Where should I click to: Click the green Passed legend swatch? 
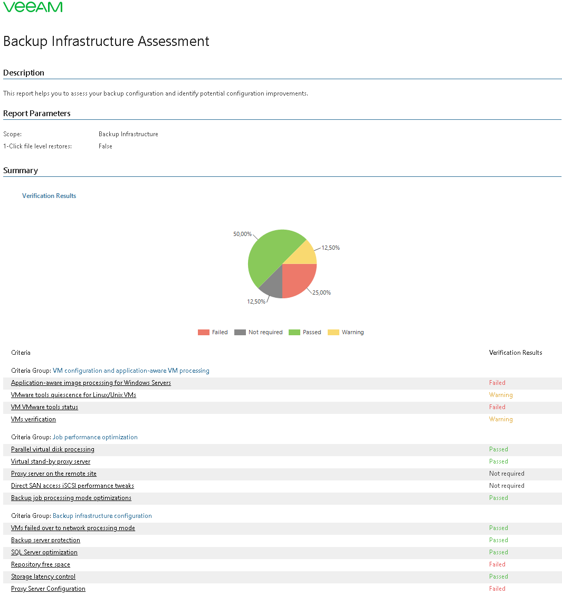pos(294,333)
